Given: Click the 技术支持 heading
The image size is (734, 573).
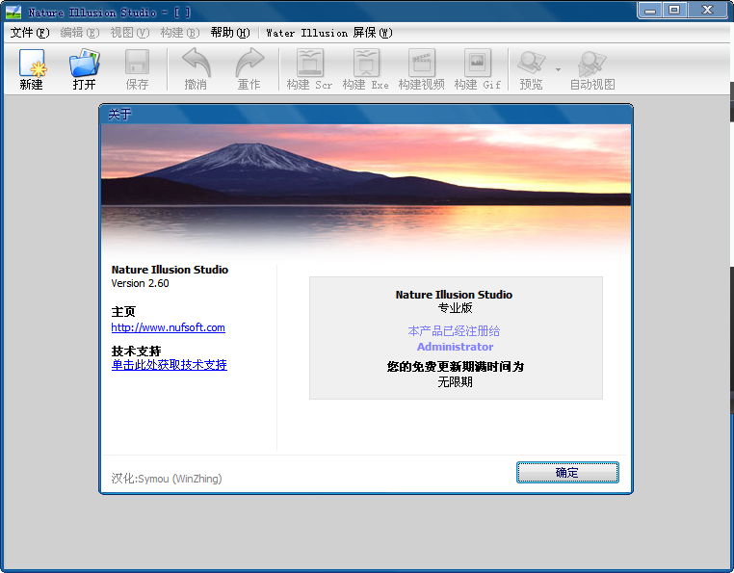Looking at the screenshot, I should click(x=136, y=352).
